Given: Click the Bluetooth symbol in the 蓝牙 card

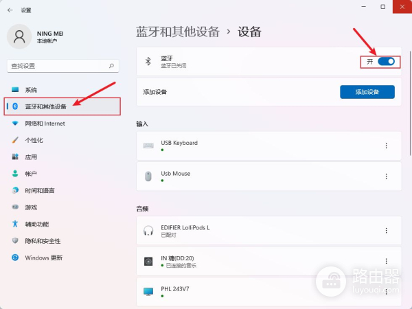Looking at the screenshot, I should pyautogui.click(x=148, y=61).
